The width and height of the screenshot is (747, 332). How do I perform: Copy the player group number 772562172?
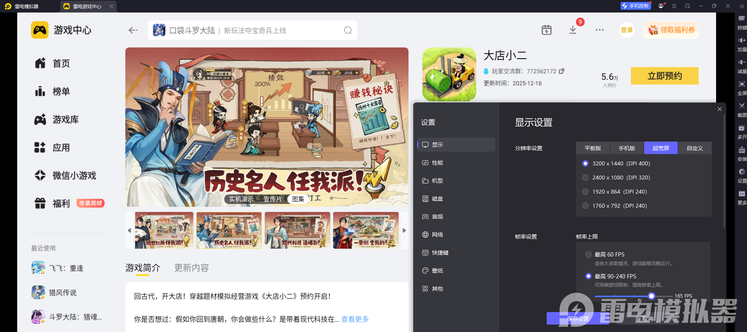[x=562, y=71]
